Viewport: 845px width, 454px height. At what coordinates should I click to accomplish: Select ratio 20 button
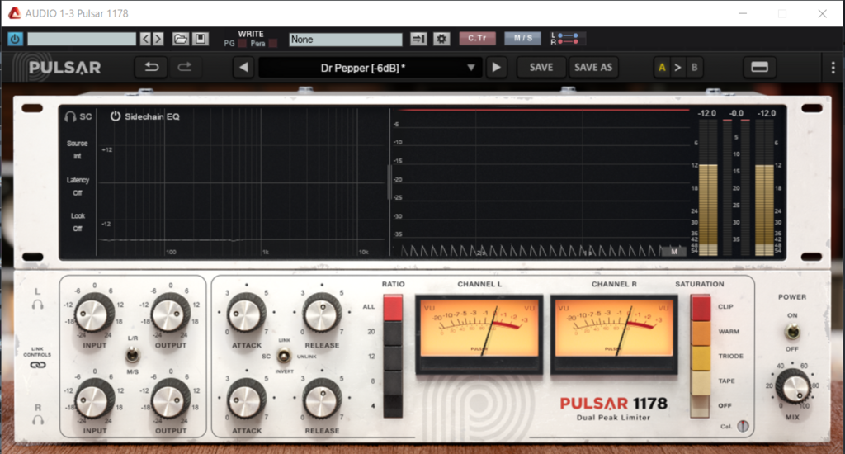point(393,333)
